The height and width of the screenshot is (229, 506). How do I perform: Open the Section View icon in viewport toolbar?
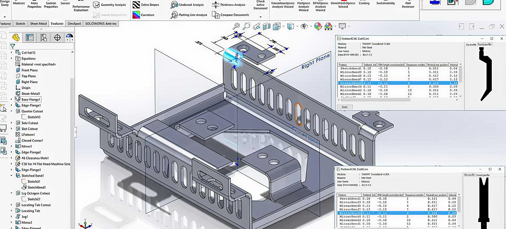(266, 26)
